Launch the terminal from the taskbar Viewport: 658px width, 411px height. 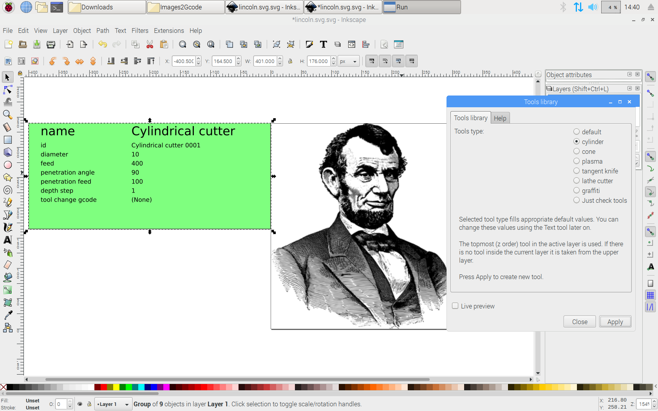(x=57, y=7)
